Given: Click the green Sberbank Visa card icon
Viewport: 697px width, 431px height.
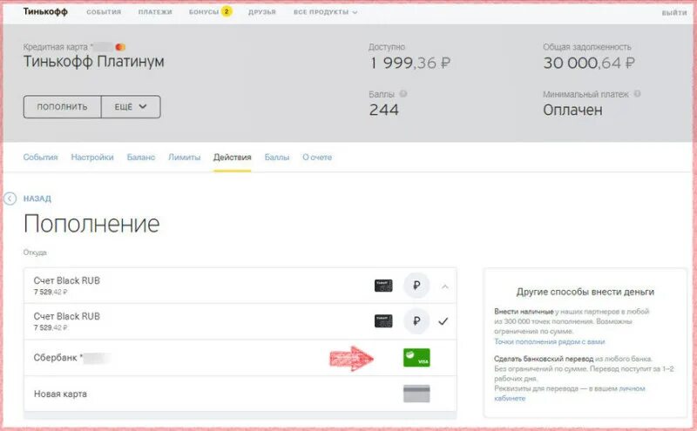Looking at the screenshot, I should click(416, 358).
